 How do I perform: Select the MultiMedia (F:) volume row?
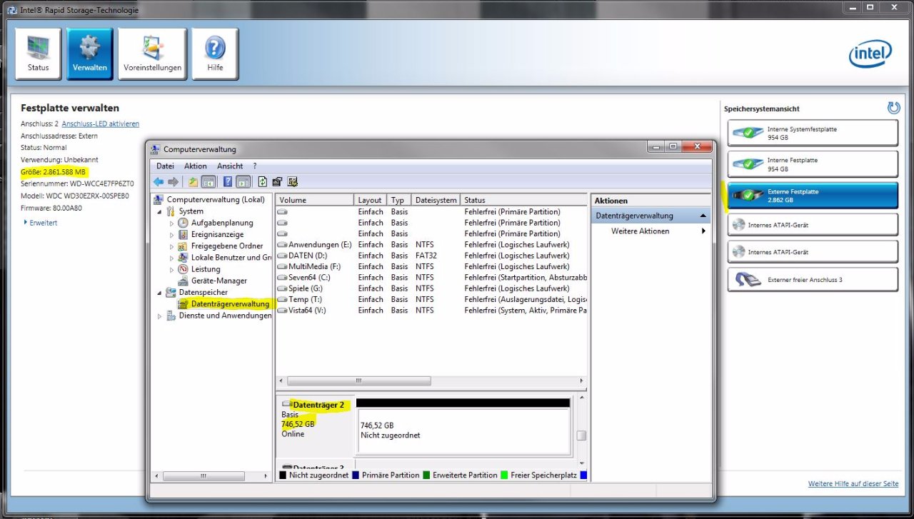pos(431,266)
